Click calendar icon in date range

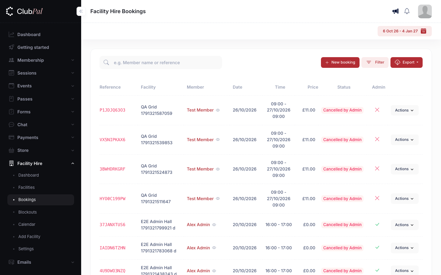pos(424,31)
